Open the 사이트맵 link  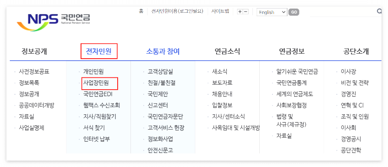(220, 11)
